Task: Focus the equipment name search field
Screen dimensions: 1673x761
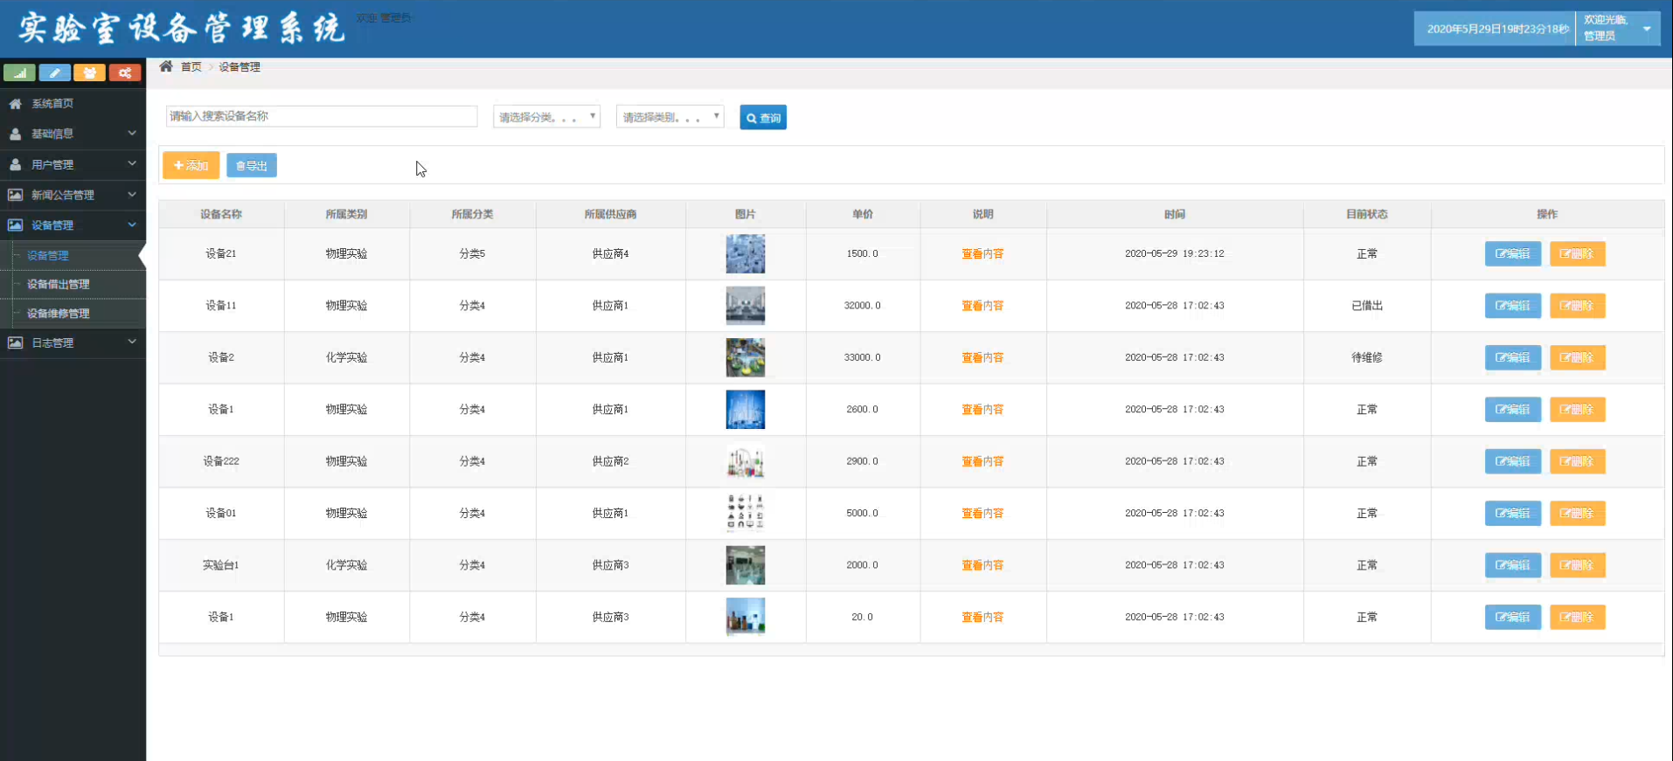Action: pos(322,116)
